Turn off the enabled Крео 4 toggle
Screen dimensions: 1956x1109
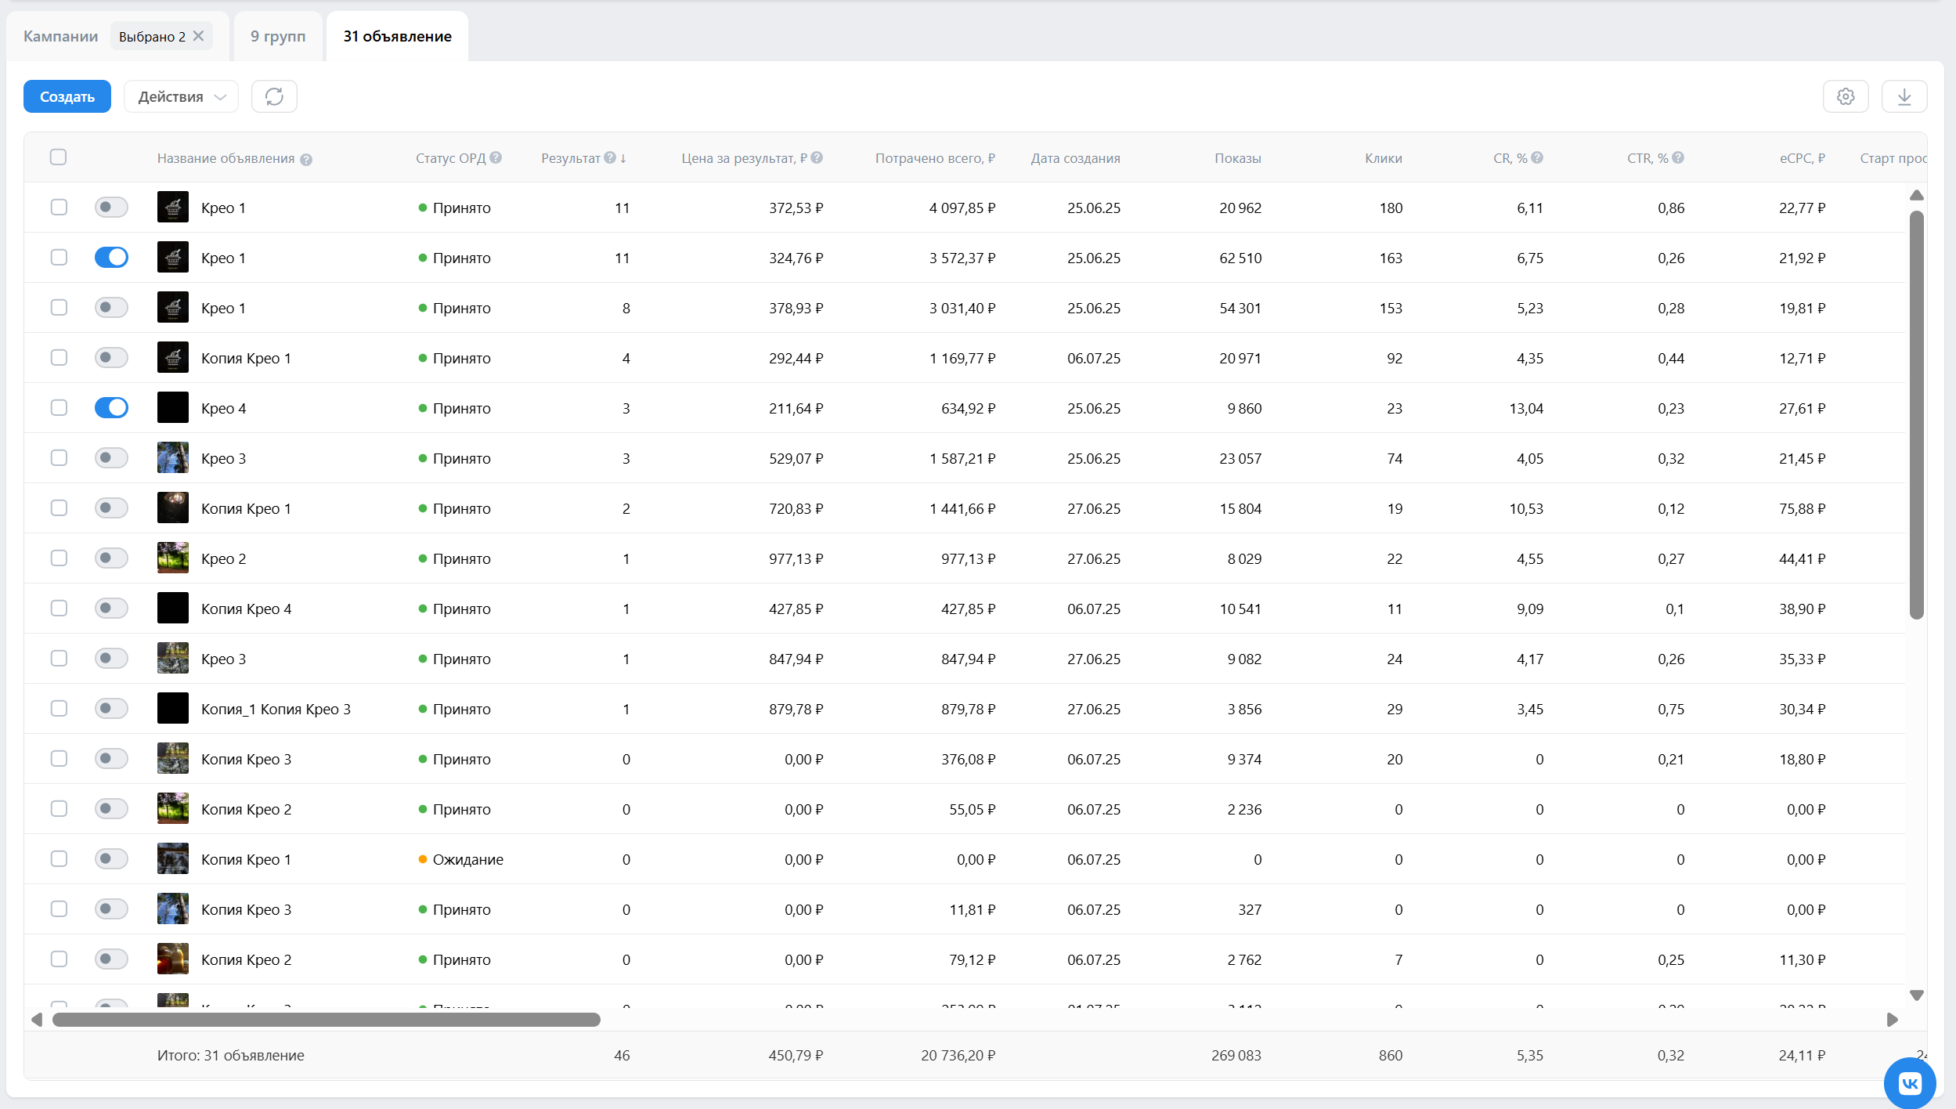tap(111, 408)
